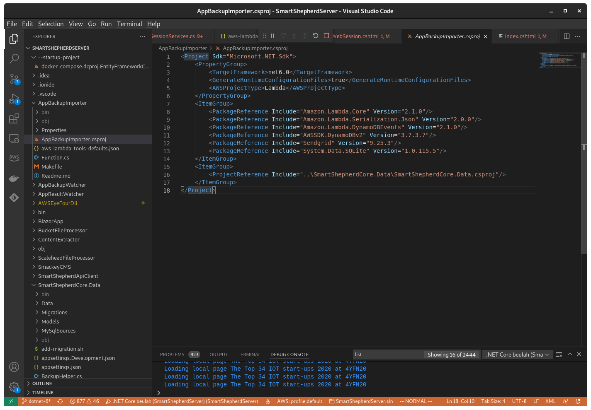591x410 pixels.
Task: Grab the debug toolbar drag handle
Action: tap(265, 36)
